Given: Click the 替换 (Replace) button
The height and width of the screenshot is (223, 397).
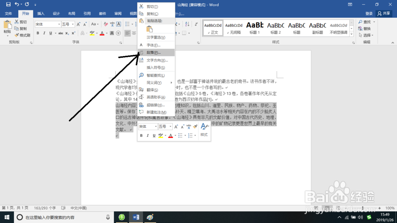Looking at the screenshot, I should 364,29.
